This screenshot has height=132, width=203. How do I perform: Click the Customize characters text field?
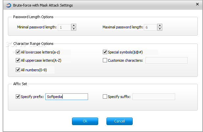pos(167,60)
